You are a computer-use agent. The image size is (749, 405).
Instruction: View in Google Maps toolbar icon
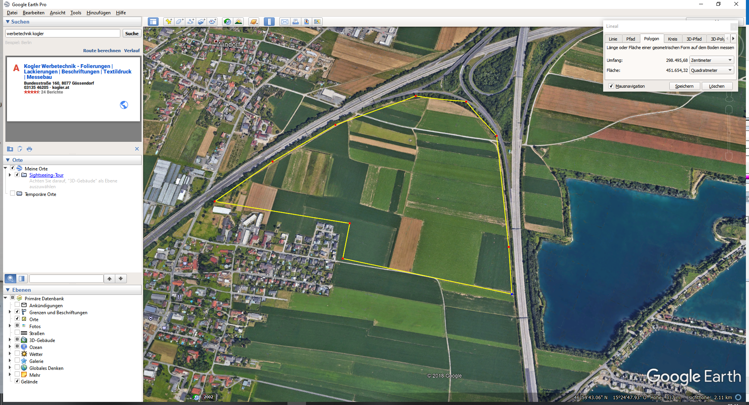[317, 22]
